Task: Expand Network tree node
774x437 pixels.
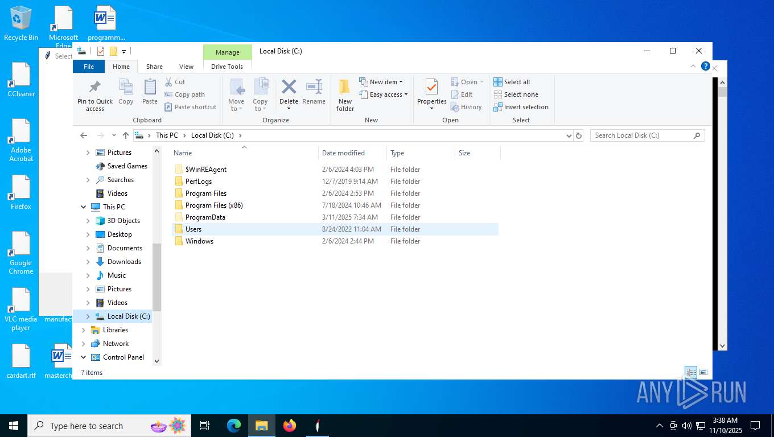Action: coord(84,344)
